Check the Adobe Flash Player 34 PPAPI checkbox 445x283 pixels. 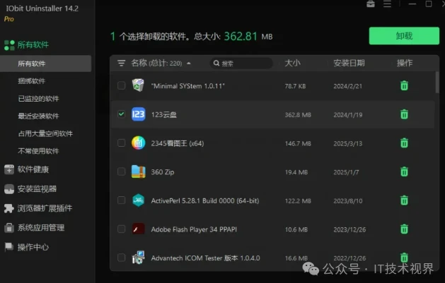(x=121, y=229)
